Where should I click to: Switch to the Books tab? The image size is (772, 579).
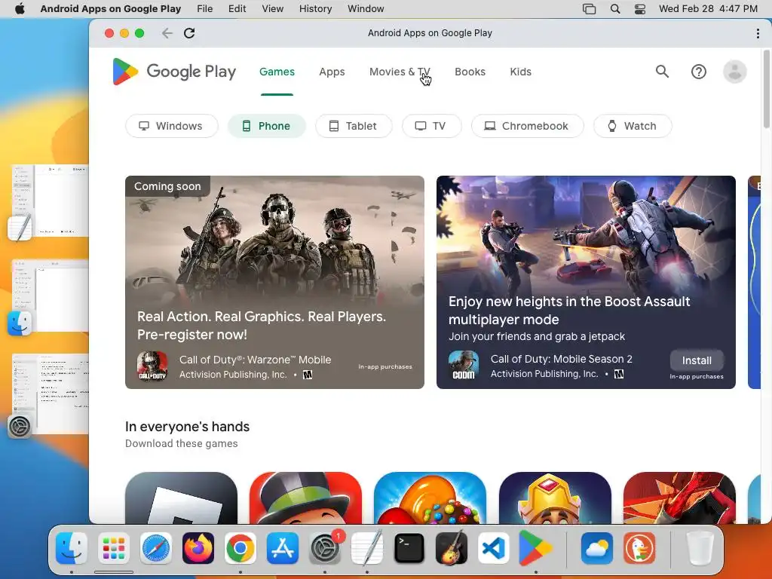coord(470,72)
